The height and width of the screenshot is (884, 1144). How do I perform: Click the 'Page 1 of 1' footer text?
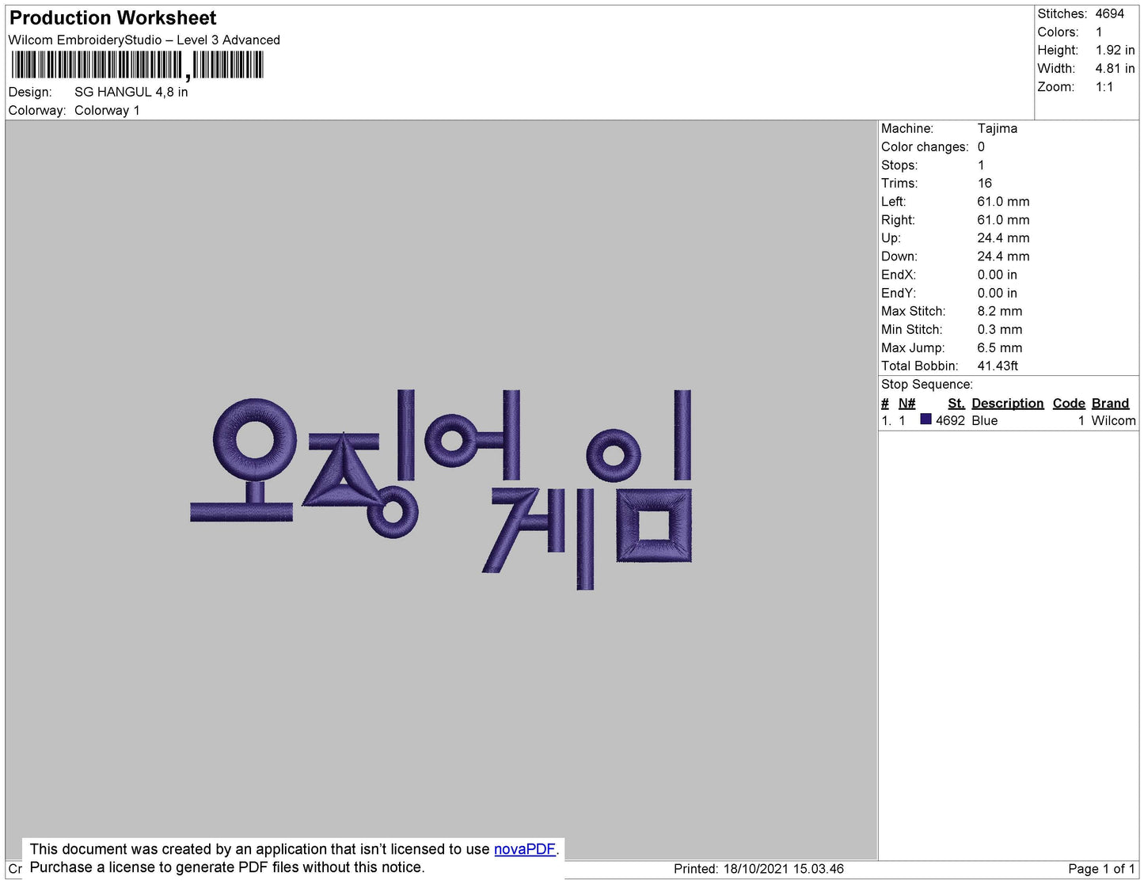(1101, 869)
